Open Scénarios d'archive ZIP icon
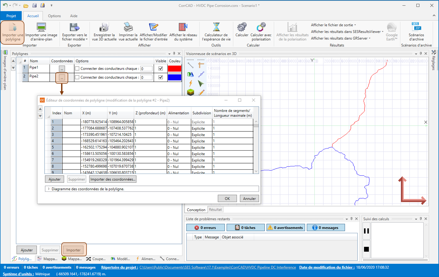439x277 pixels. click(416, 27)
